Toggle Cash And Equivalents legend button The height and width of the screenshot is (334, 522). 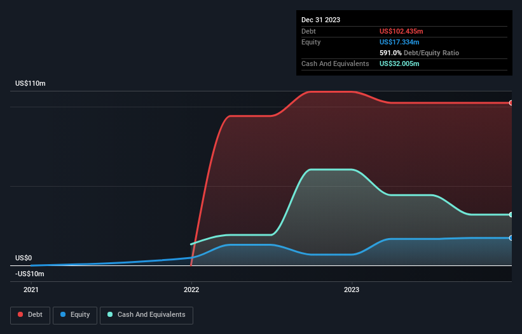(x=146, y=315)
